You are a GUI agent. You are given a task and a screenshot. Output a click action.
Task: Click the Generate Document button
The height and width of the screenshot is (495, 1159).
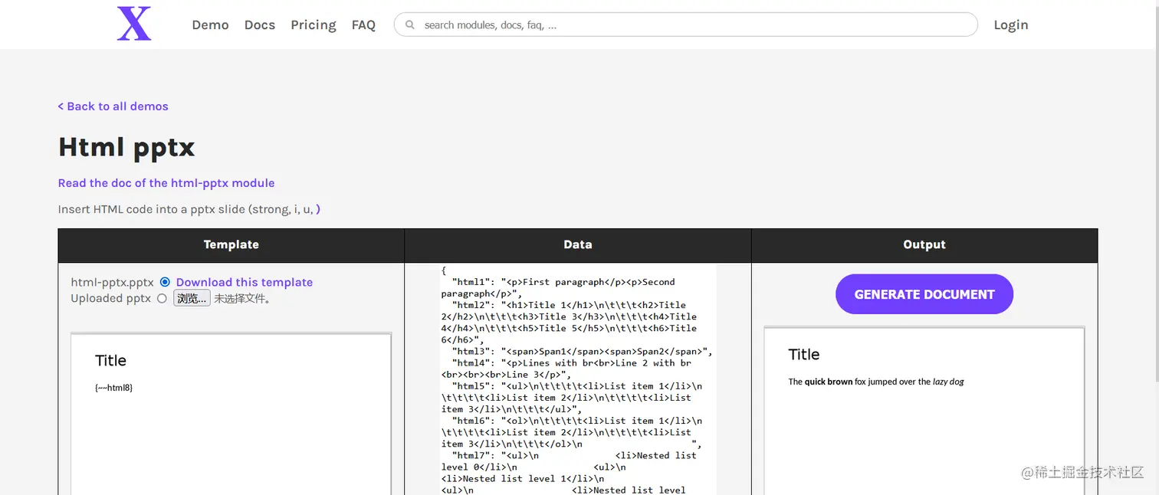[x=924, y=294]
